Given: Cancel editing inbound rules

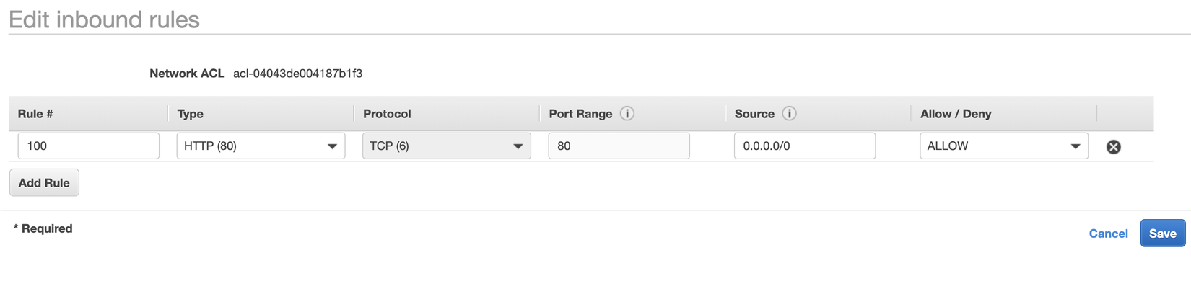Looking at the screenshot, I should pyautogui.click(x=1108, y=234).
